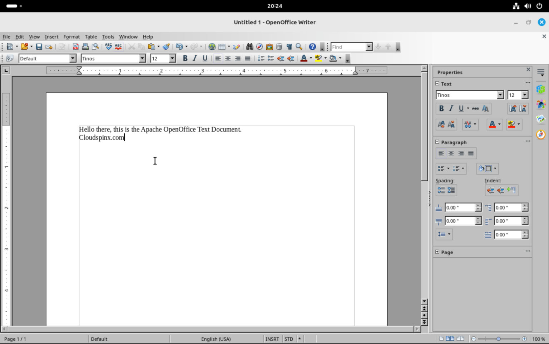
Task: Open the Spellcheck tool
Action: click(x=108, y=46)
